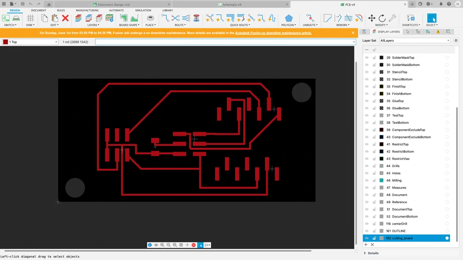
Task: Switch to the AUTOMATE ribbon tab
Action: tap(116, 10)
